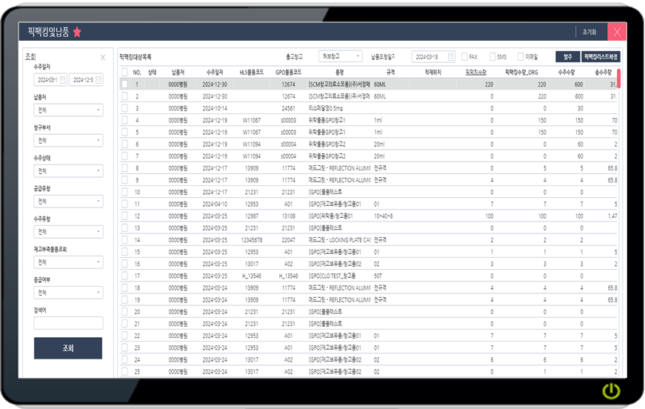The image size is (645, 409).
Task: Click the 2024-04-10 date cell
Action: 215,204
